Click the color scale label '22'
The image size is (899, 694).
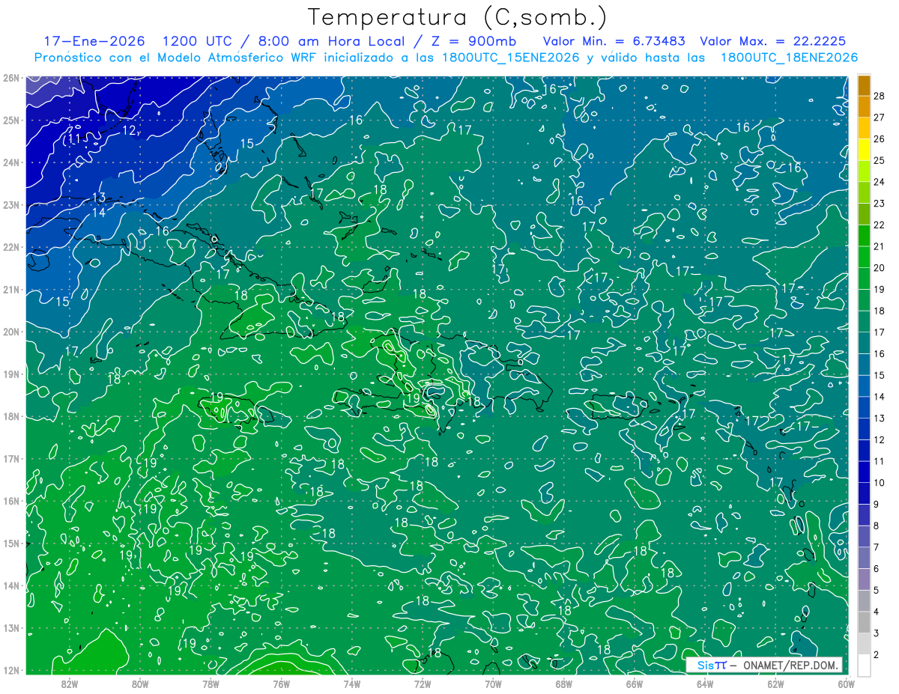[x=880, y=225]
